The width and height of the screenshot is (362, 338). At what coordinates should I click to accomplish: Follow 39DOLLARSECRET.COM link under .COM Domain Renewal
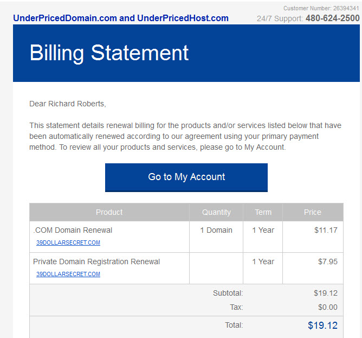pos(68,243)
